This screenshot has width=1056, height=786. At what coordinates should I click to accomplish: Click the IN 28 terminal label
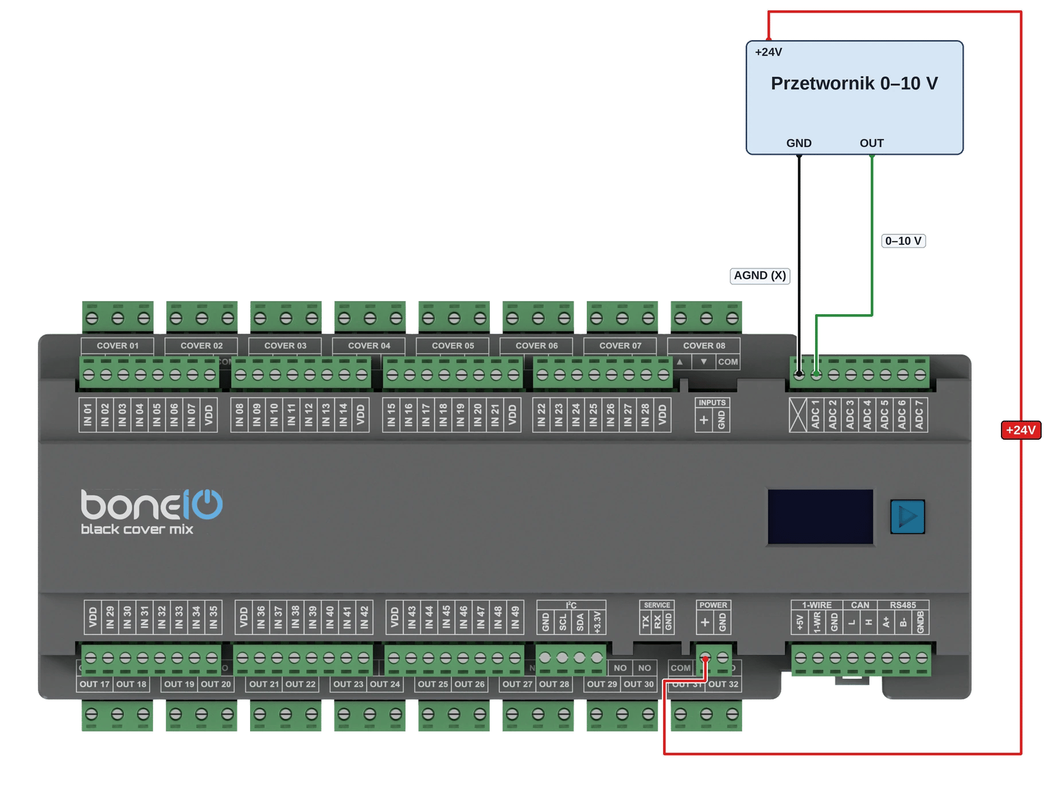pos(645,414)
